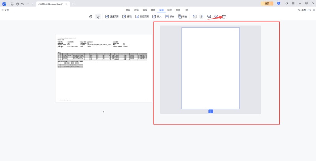Open the hamburger menu in title bar

(293, 3)
